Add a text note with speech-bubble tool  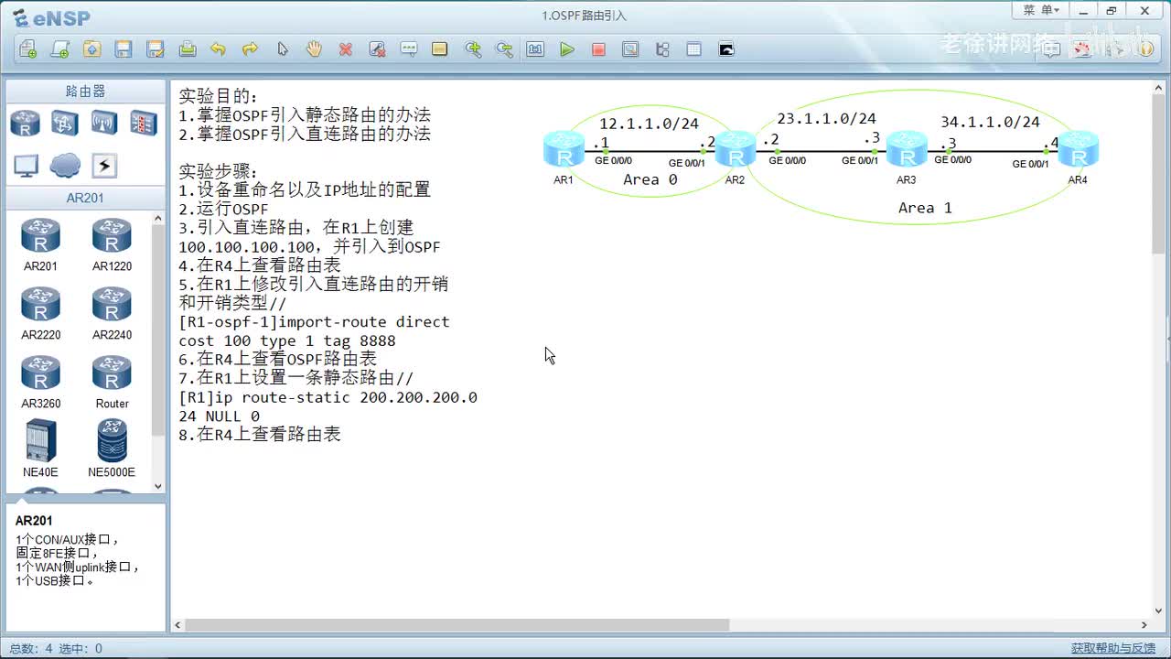click(409, 49)
